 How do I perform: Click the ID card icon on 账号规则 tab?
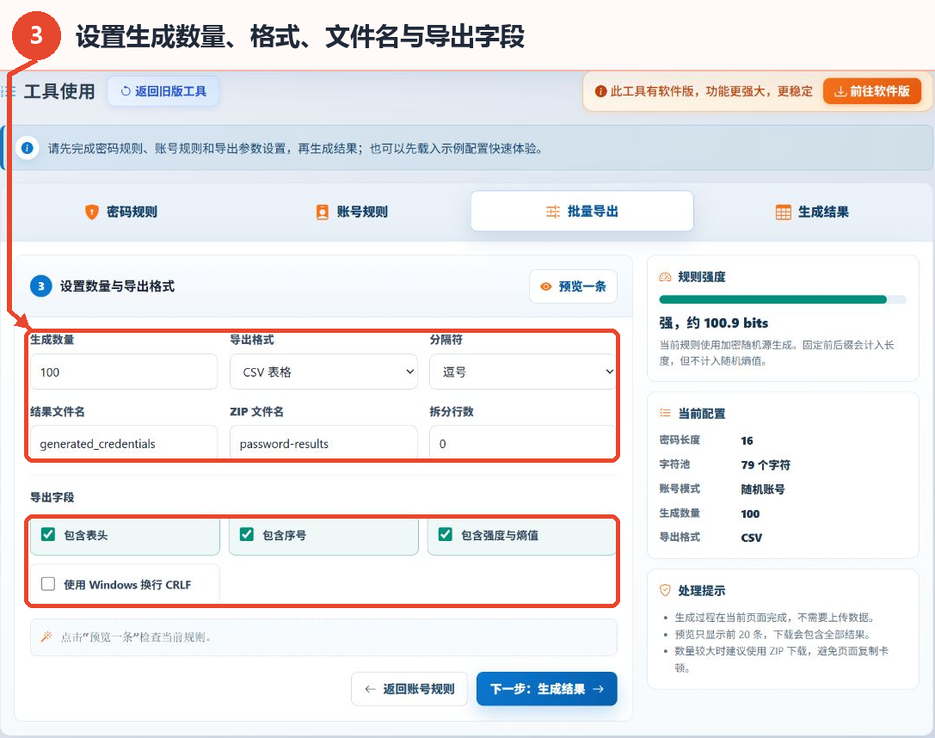(x=322, y=212)
